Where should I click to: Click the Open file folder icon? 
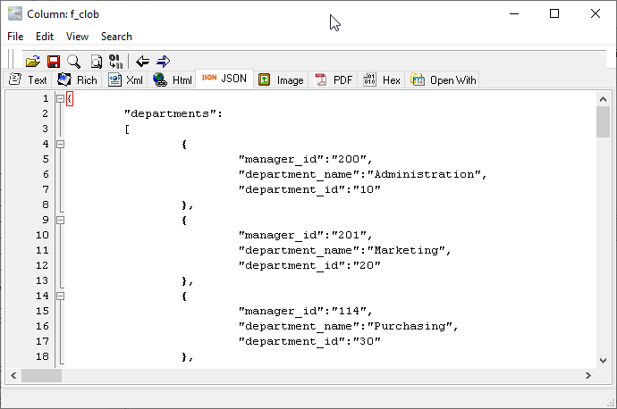click(x=32, y=61)
